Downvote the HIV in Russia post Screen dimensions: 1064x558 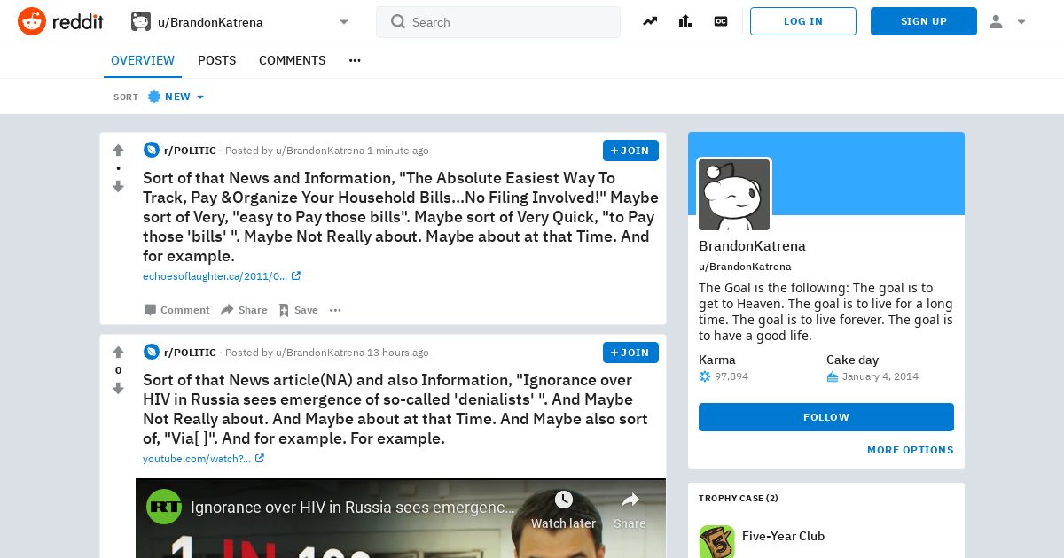click(x=118, y=388)
